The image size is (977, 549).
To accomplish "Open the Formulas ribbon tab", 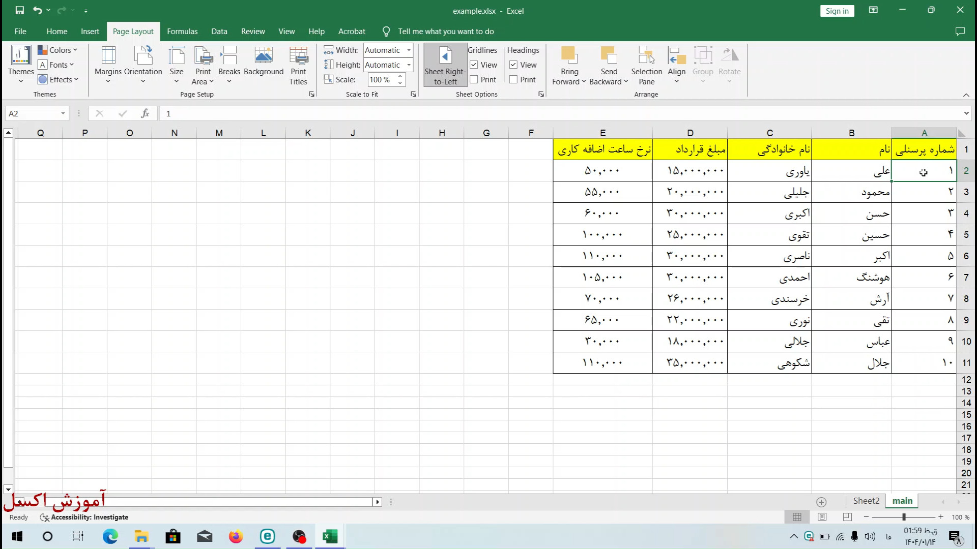I will point(182,32).
